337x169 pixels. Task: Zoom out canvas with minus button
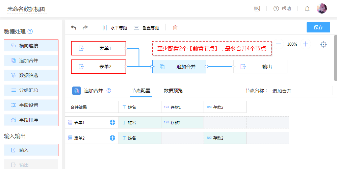pyautogui.click(x=279, y=44)
